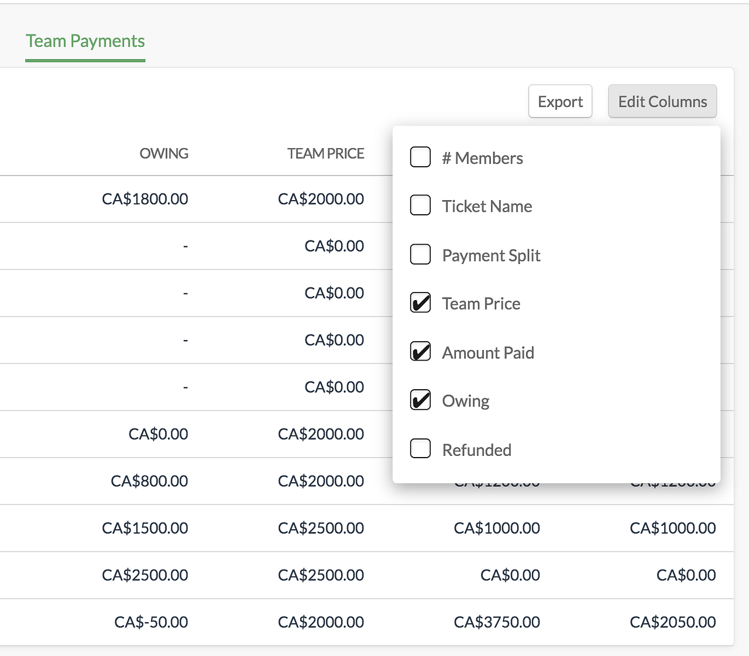
Task: Click the CA$800.00 owing cell
Action: pos(149,481)
